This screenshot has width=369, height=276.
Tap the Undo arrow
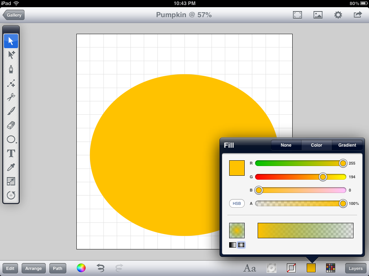click(101, 268)
